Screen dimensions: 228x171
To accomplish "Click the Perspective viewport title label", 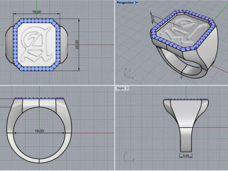I will click(125, 2).
